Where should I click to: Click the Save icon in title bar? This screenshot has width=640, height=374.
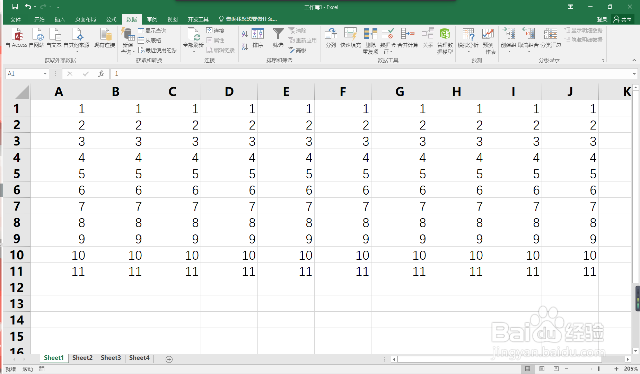pyautogui.click(x=15, y=7)
